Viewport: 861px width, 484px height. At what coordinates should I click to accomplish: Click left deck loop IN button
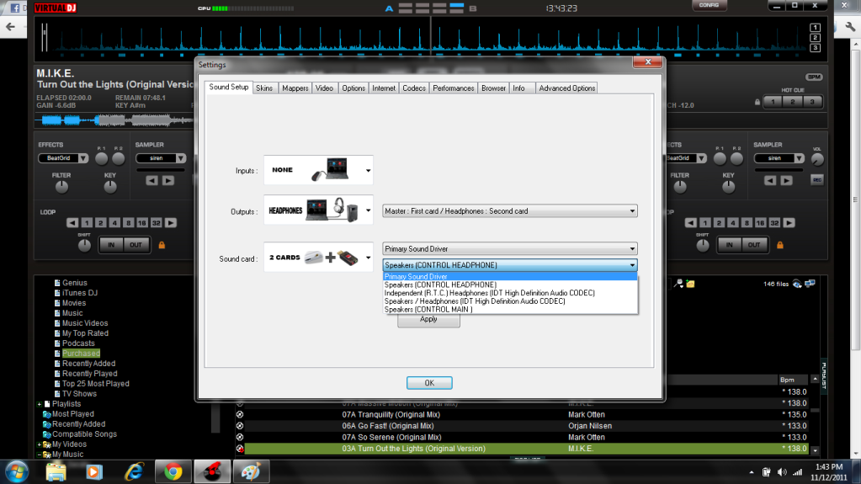(111, 245)
